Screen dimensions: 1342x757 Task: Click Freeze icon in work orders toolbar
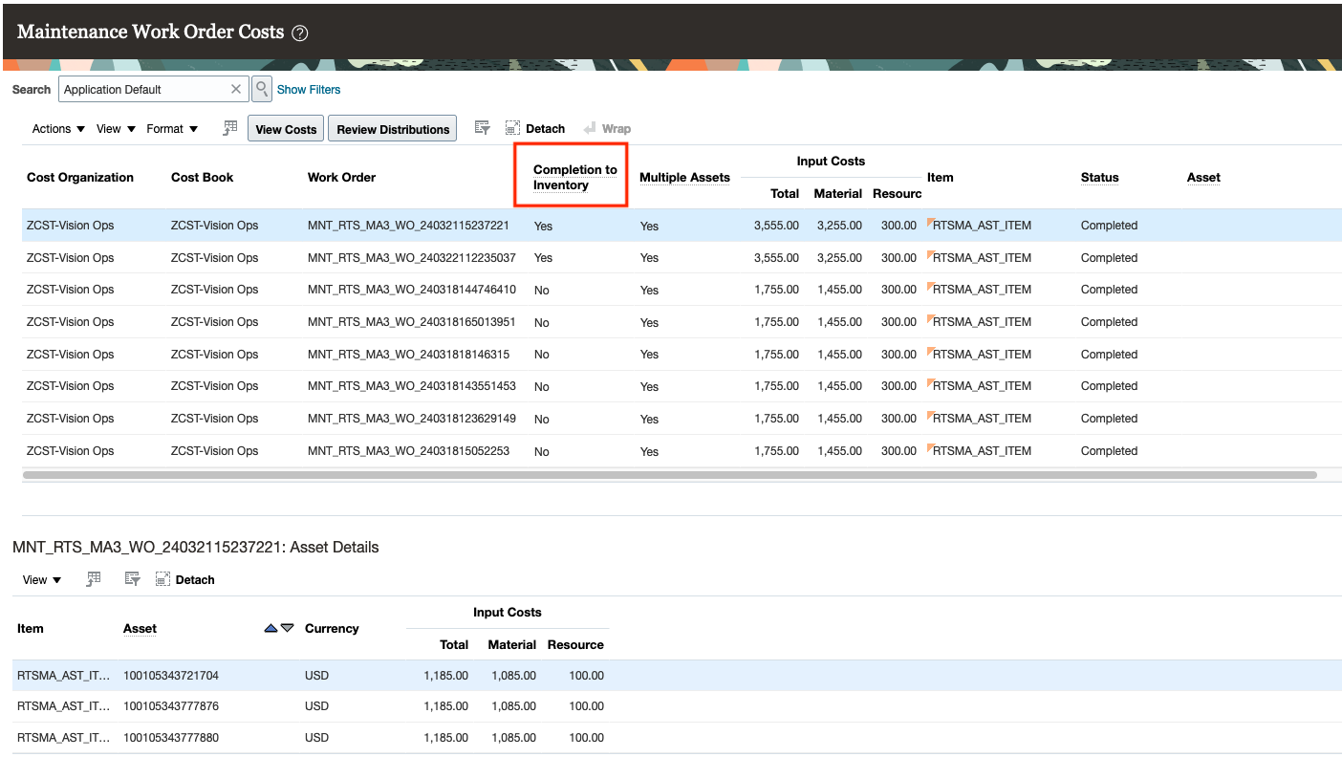(x=229, y=128)
